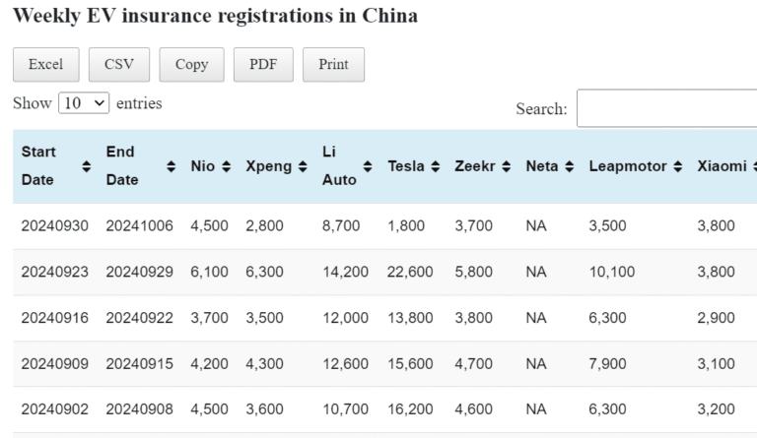The image size is (757, 438).
Task: Focus the Search input field
Action: [x=666, y=108]
